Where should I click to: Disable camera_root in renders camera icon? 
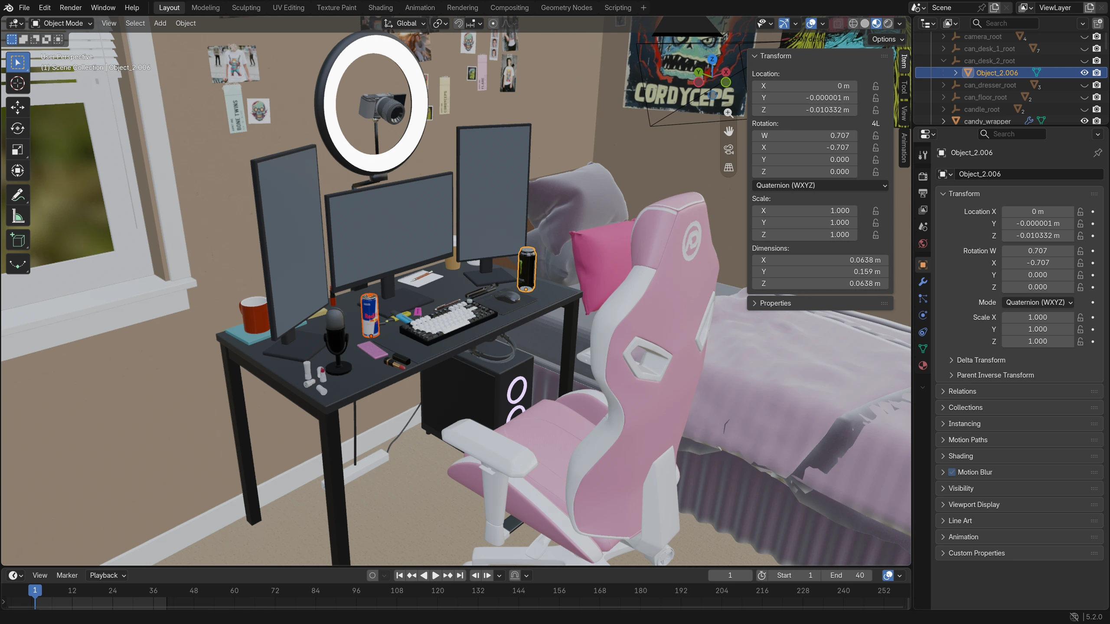pyautogui.click(x=1097, y=36)
